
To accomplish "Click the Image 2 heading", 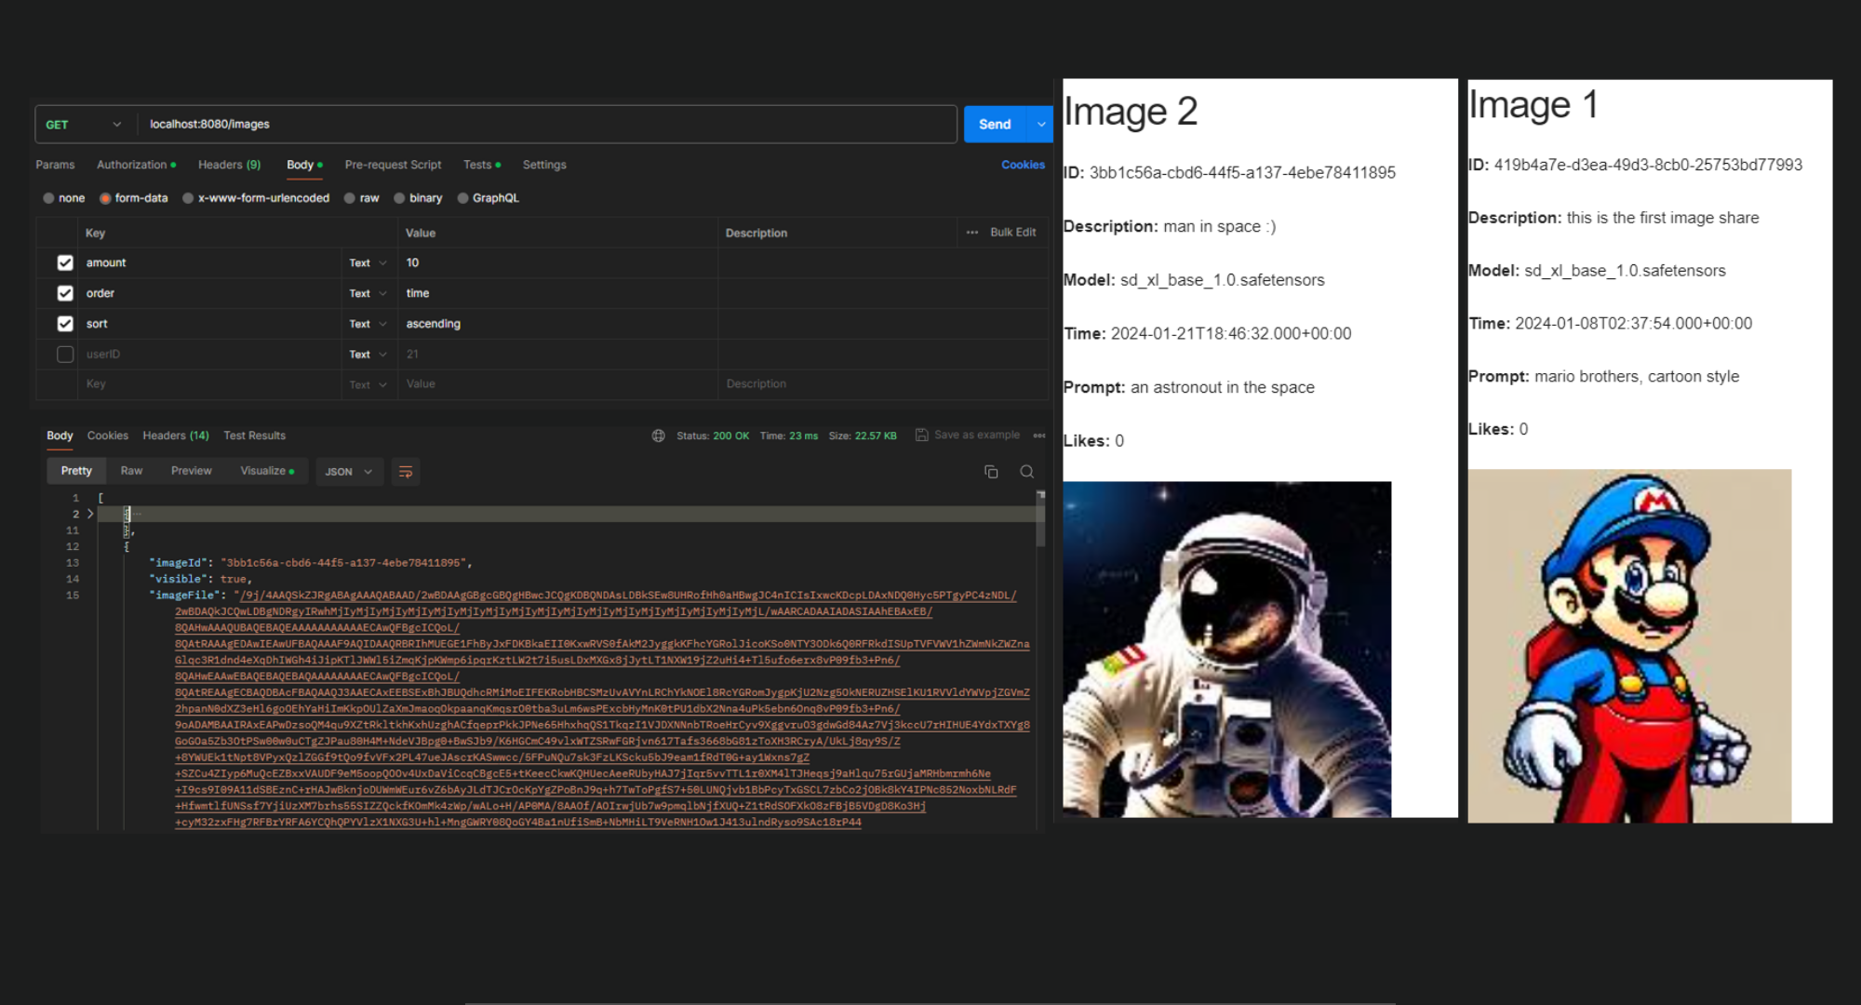I will (1131, 112).
